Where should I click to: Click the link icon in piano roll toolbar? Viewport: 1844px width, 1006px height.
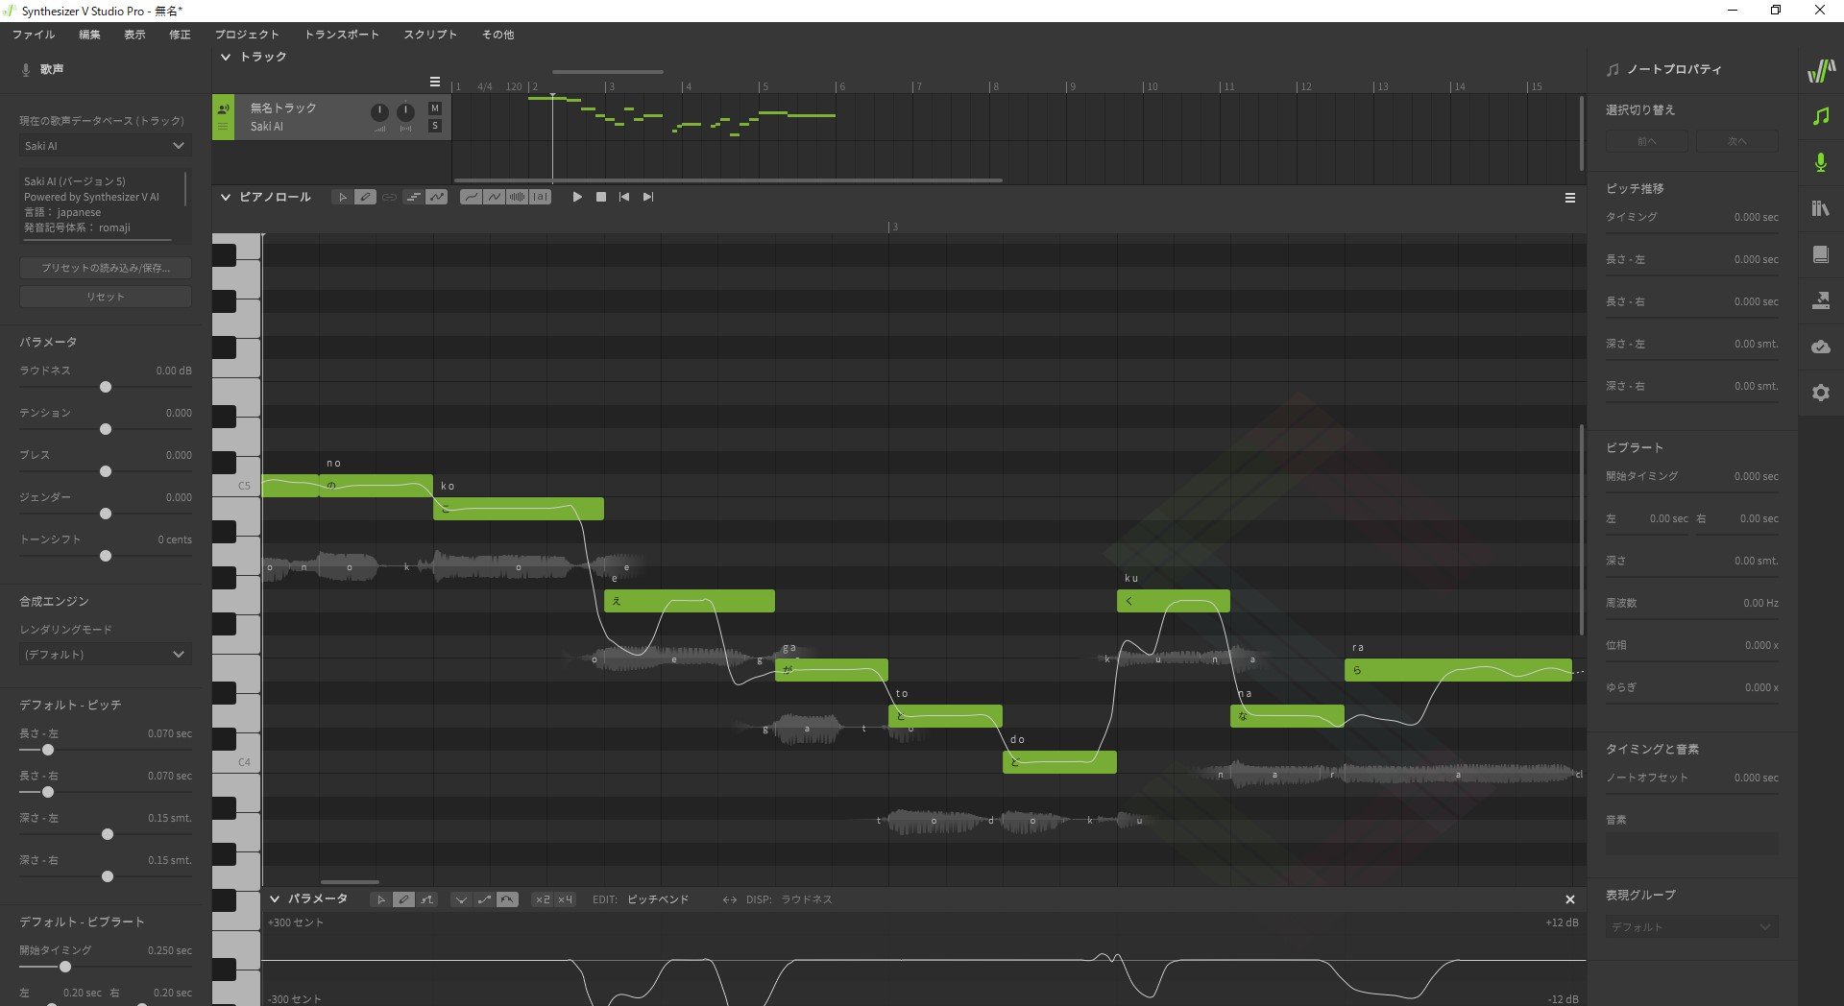coord(389,197)
